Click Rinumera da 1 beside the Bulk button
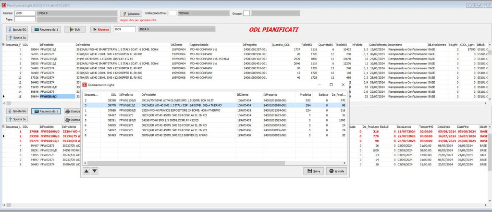Screen dimensions: 492x212 [46, 29]
